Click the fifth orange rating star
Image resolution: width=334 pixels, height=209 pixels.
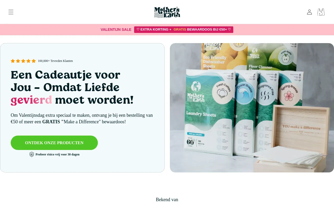click(34, 61)
